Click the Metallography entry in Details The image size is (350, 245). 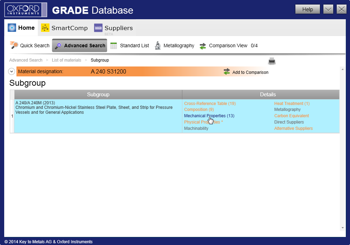point(287,109)
